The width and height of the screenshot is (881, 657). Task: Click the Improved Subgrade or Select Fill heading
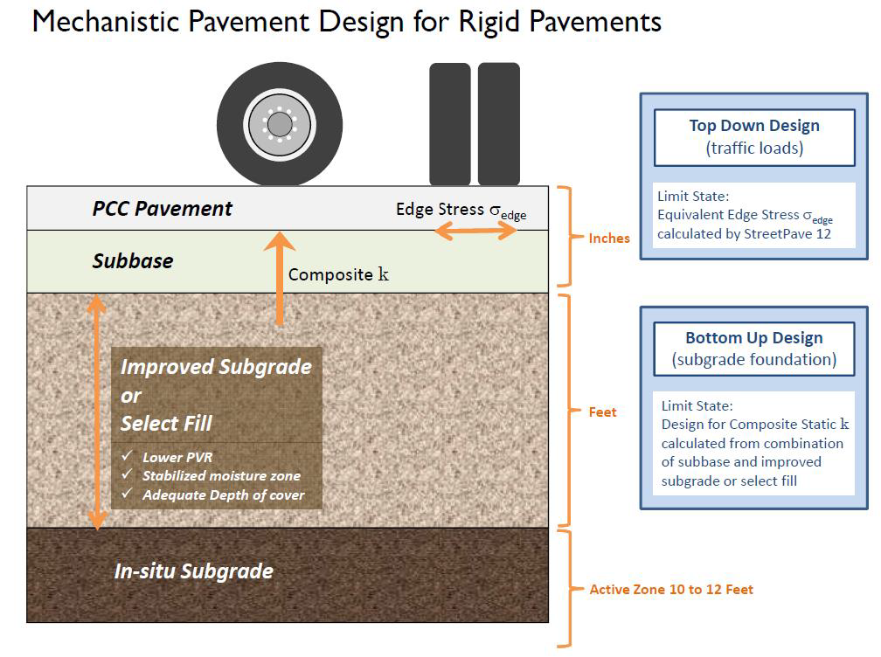(215, 395)
